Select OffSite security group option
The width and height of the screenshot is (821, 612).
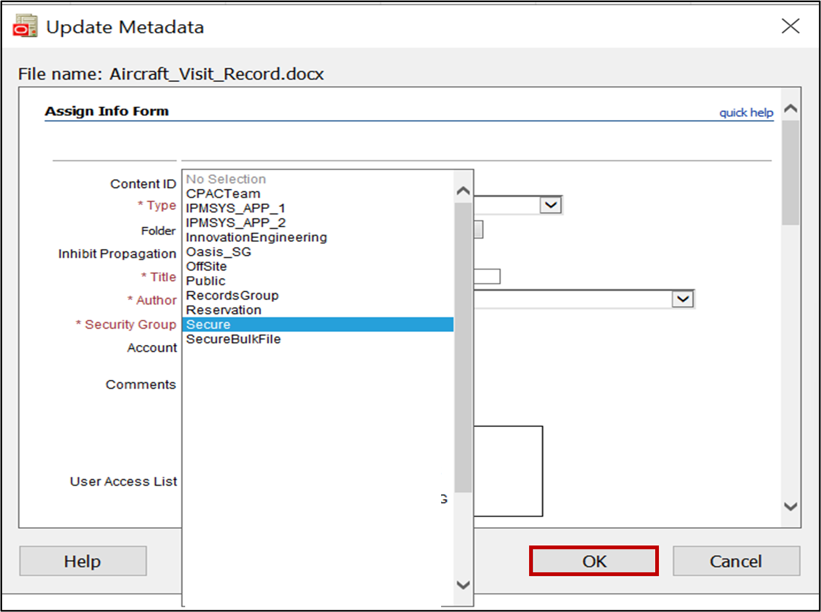(x=207, y=266)
